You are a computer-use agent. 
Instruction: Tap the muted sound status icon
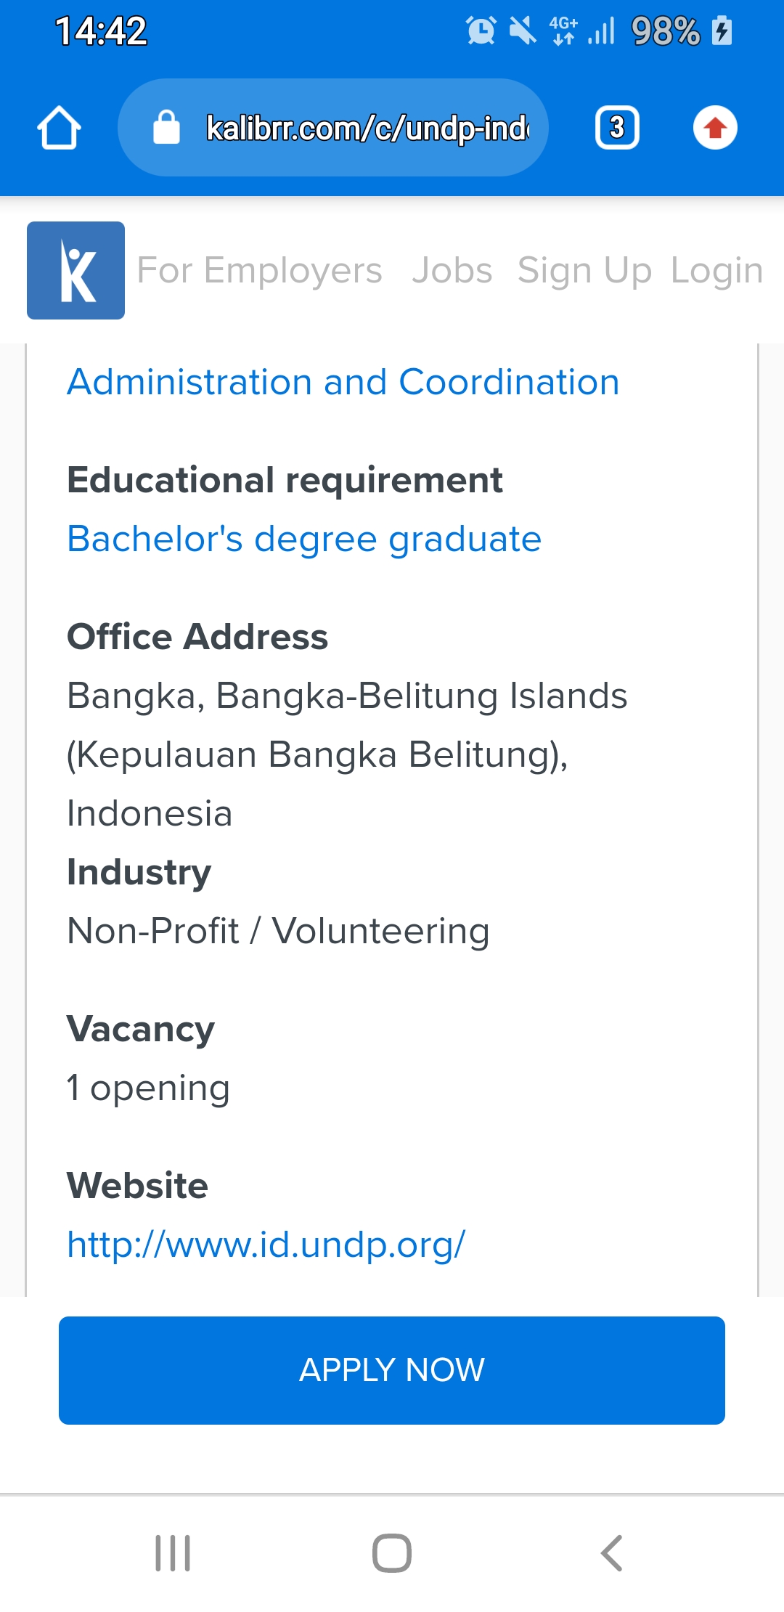point(522,31)
